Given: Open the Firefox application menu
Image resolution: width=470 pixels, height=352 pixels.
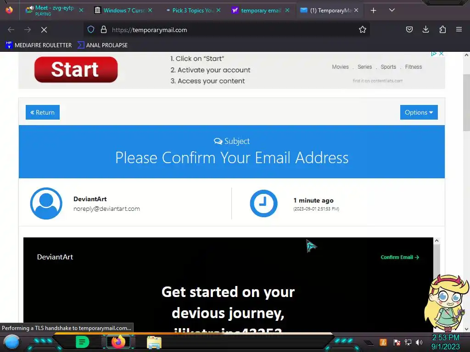Looking at the screenshot, I should 459,30.
